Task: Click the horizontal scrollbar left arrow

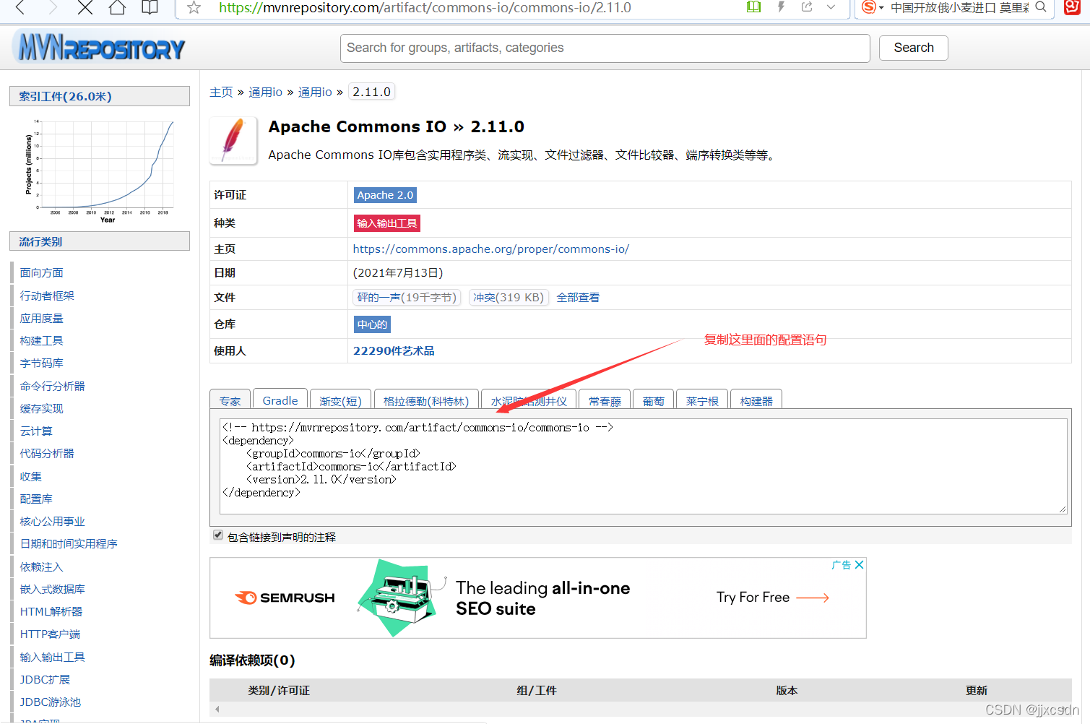Action: click(x=217, y=710)
